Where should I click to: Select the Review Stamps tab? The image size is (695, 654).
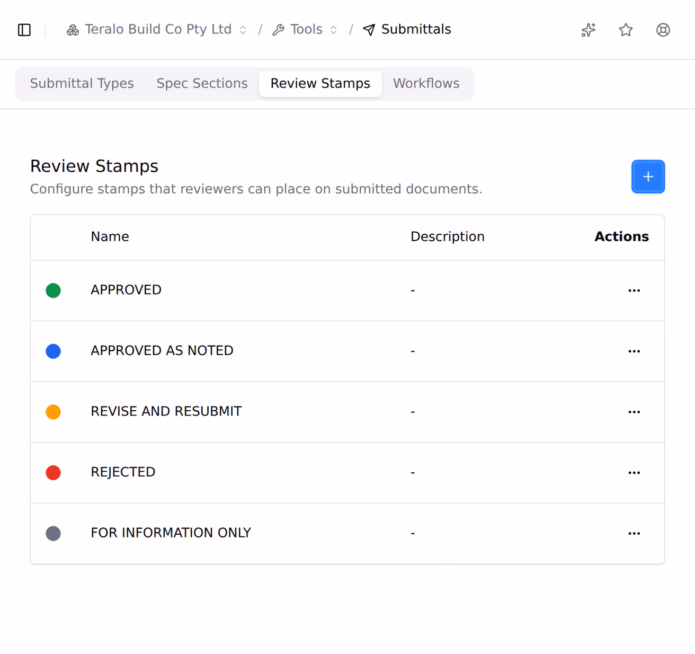(x=320, y=84)
